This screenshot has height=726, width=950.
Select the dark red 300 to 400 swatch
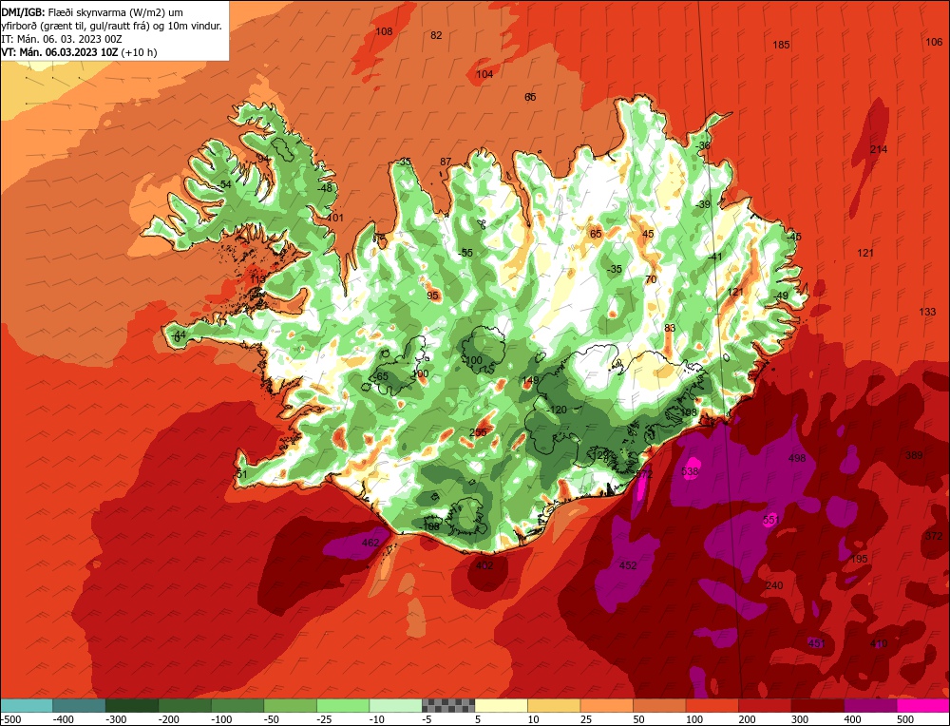coord(817,705)
